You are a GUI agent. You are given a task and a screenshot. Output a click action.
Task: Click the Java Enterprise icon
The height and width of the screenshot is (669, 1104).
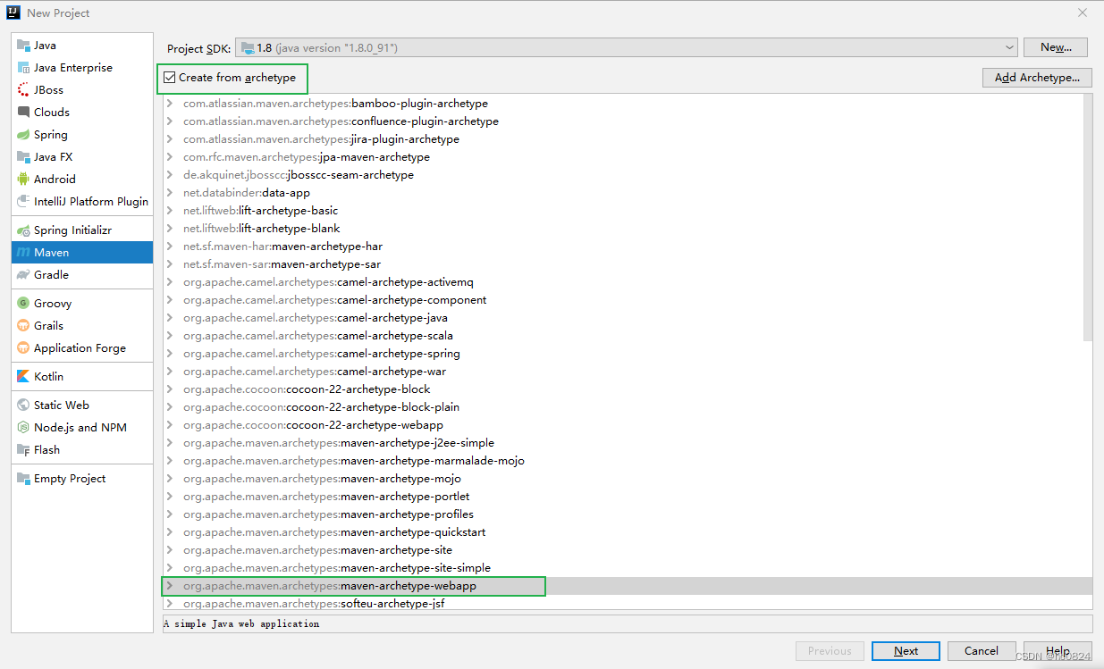[x=23, y=68]
